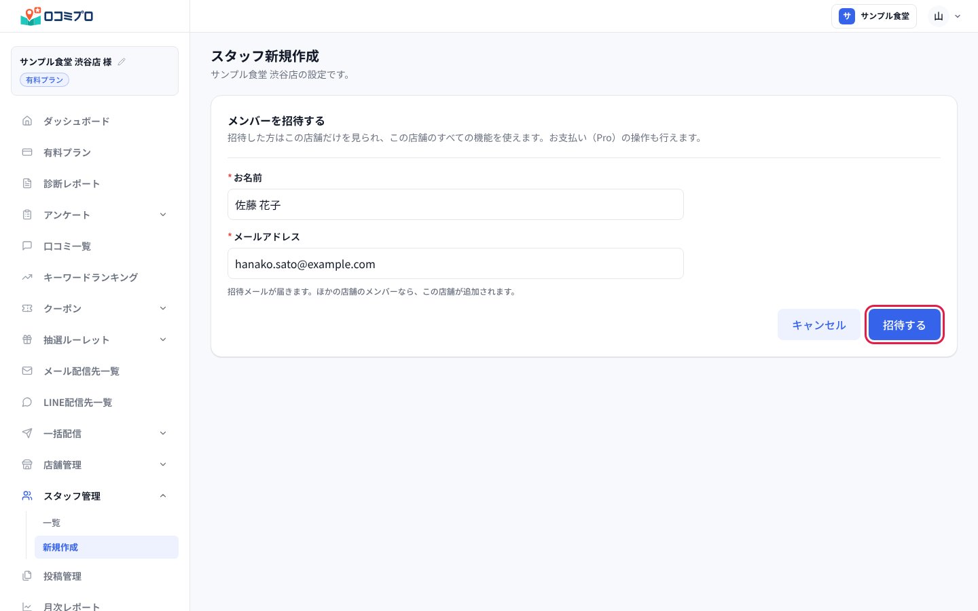This screenshot has height=611, width=978.
Task: Click the キャンセル button
Action: [x=819, y=325]
